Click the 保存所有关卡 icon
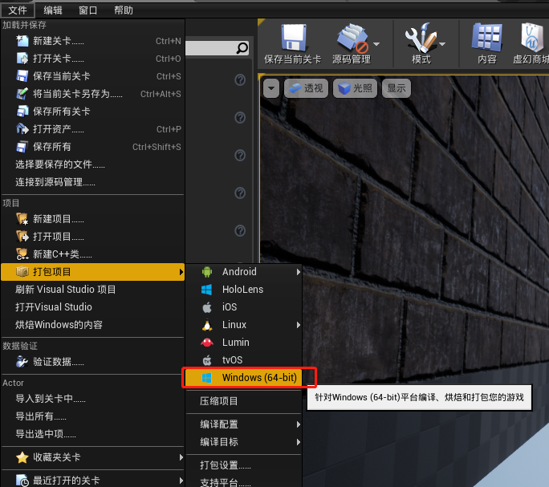 (x=22, y=112)
